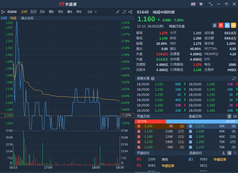Viewport: 238px width, 173px height.
Task: Switch to 五日 chart tab
Action: click(x=33, y=12)
